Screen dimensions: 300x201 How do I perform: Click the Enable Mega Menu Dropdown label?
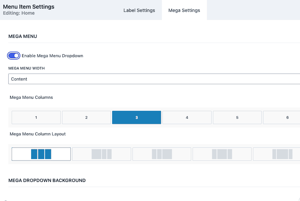tap(52, 56)
